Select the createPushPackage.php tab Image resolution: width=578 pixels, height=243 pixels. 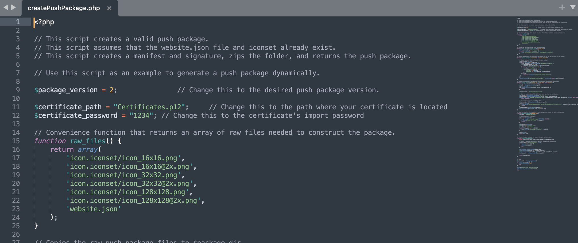click(64, 8)
